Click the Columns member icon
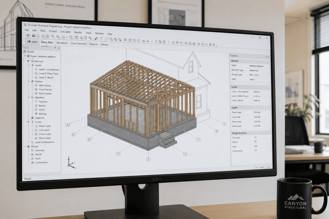 pos(36,101)
